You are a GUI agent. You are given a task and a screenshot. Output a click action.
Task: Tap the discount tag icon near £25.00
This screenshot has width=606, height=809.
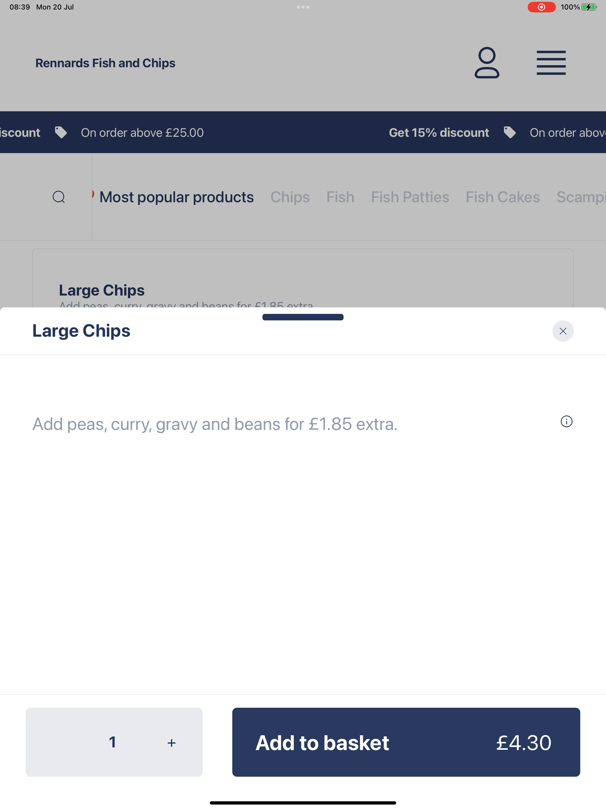(61, 132)
